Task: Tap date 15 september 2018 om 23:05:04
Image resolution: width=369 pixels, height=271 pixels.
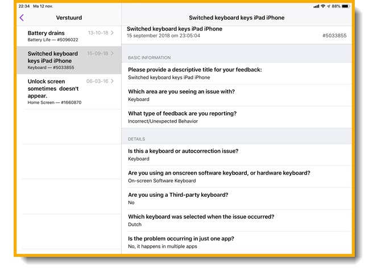Action: [163, 36]
